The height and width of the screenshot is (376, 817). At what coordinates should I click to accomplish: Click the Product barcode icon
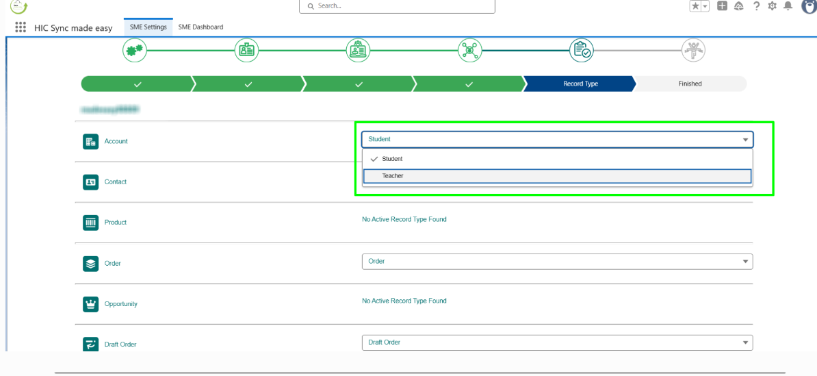point(90,223)
